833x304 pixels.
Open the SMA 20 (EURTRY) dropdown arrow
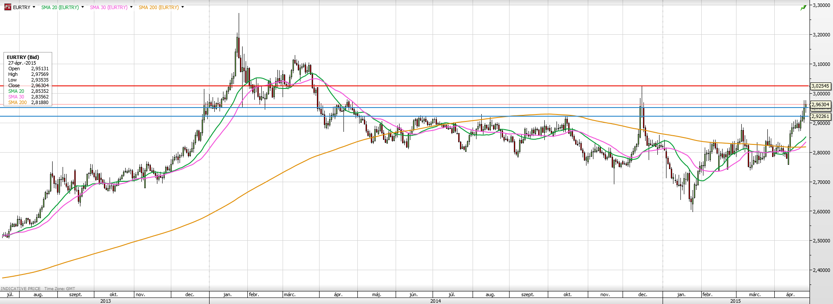point(83,7)
